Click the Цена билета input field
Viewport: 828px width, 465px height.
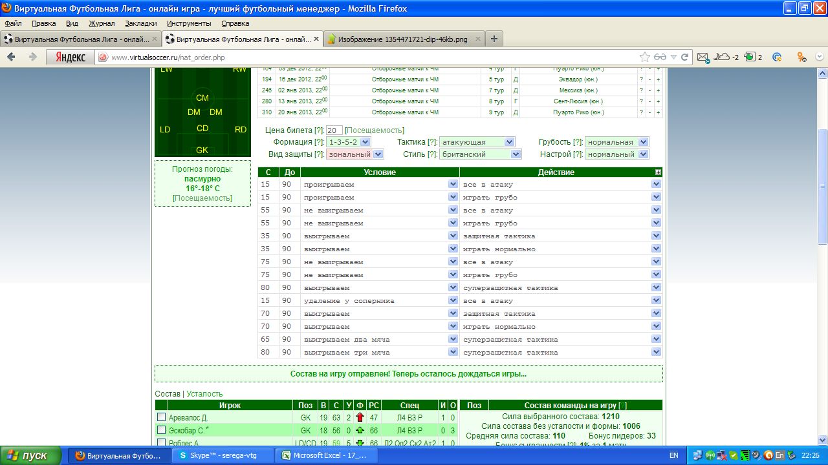[334, 130]
